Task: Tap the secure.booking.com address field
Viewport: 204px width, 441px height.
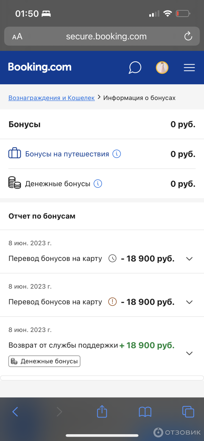Action: [106, 36]
